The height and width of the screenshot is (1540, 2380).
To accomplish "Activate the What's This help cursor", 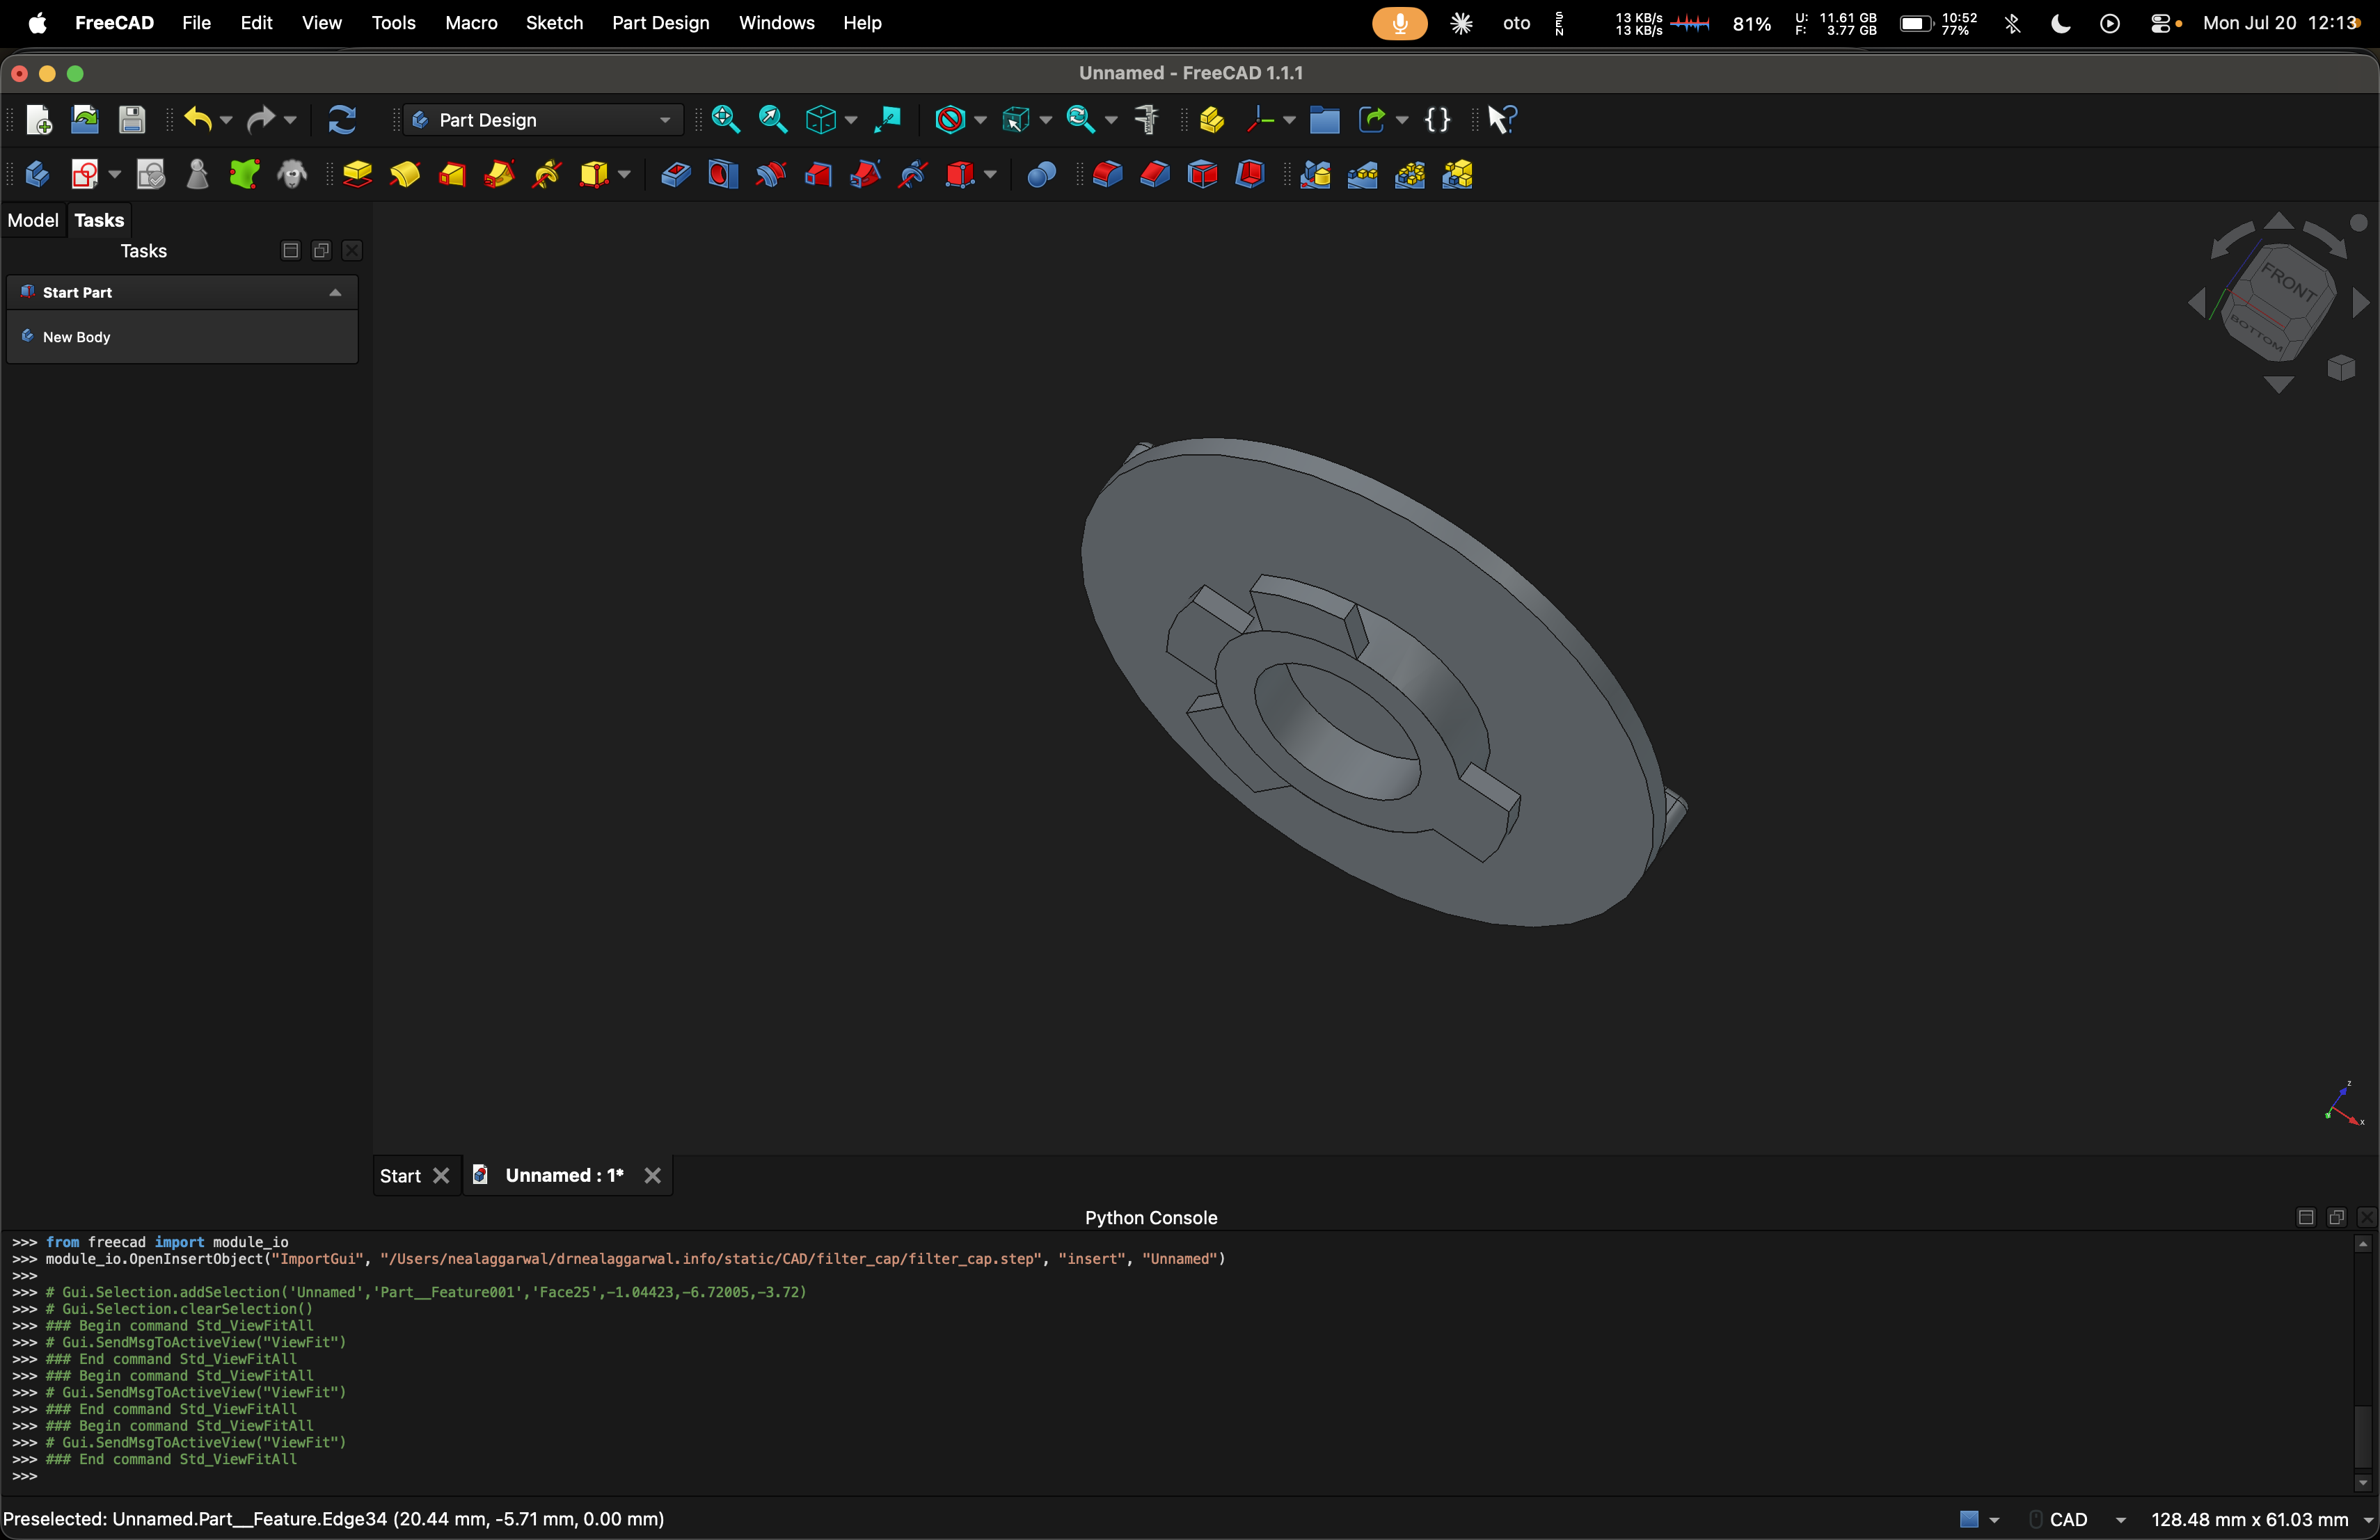I will click(1502, 120).
